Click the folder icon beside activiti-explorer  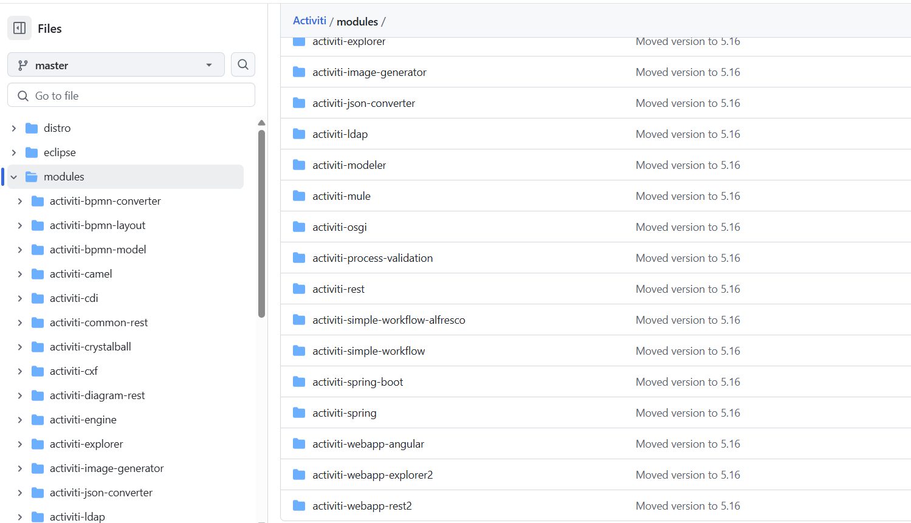(298, 41)
